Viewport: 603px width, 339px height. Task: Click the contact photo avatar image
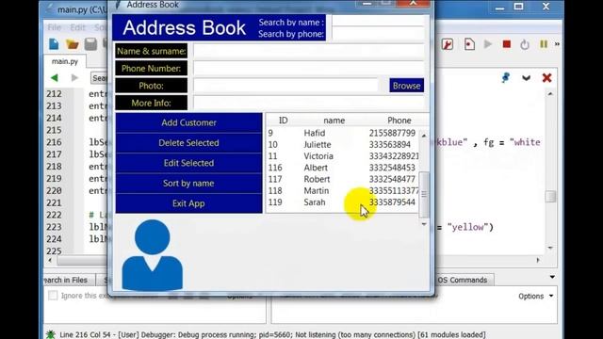click(153, 255)
